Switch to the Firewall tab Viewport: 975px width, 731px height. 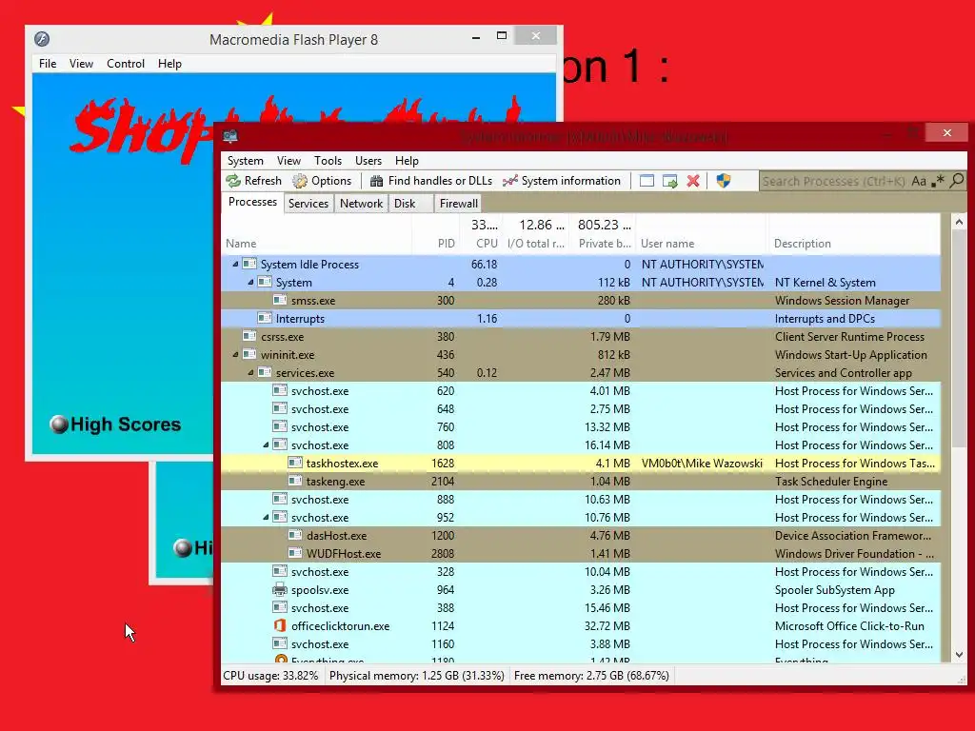click(x=458, y=204)
